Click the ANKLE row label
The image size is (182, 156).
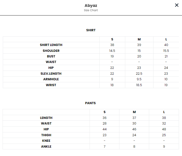(46, 147)
